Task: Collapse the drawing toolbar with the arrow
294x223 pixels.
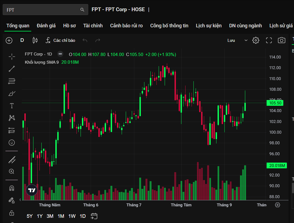Action: pyautogui.click(x=20, y=200)
